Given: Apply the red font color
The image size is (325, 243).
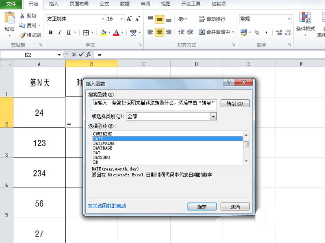Looking at the screenshot, I should click(x=116, y=32).
